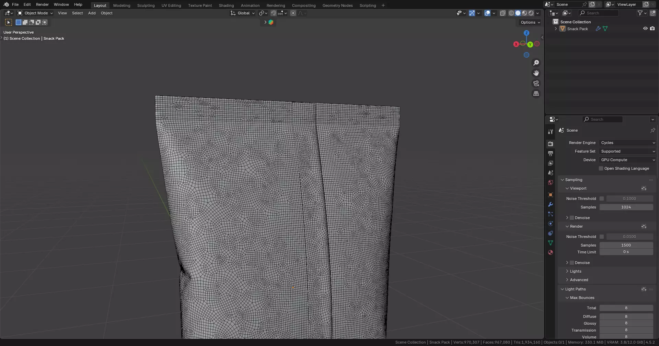The image size is (659, 346).
Task: Enable Open Shading Language checkbox
Action: [601, 168]
